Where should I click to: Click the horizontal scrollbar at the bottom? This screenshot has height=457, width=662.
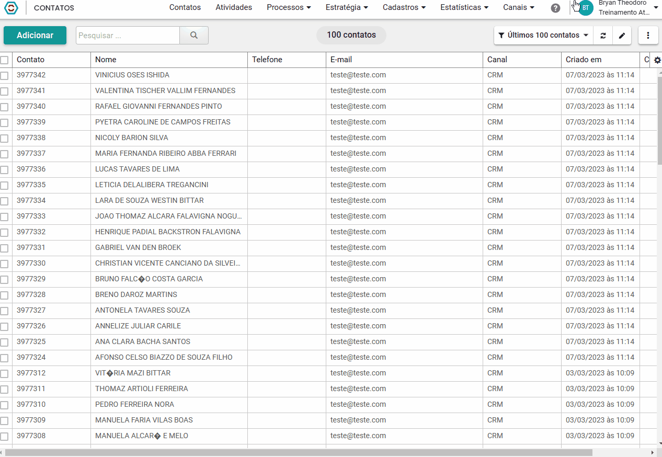pos(298,452)
